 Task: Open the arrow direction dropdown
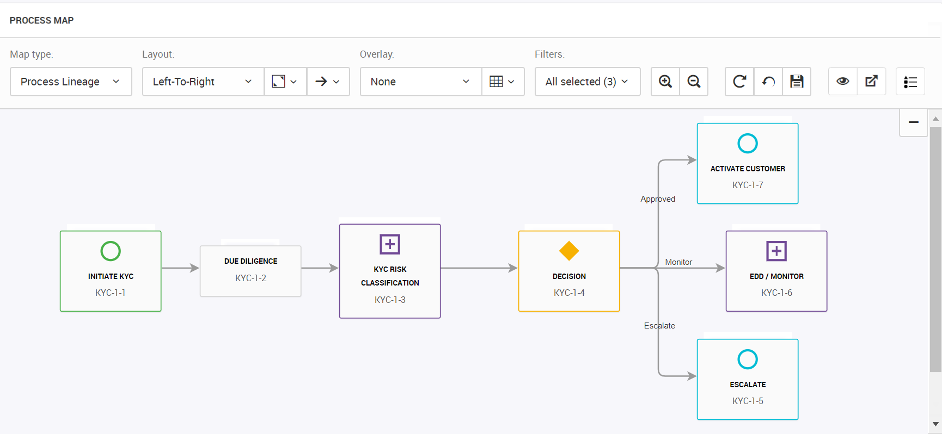pyautogui.click(x=328, y=82)
